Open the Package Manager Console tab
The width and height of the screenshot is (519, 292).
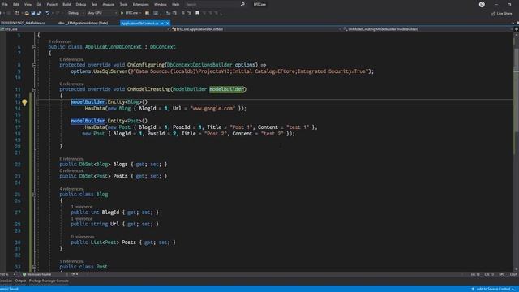[x=49, y=281]
